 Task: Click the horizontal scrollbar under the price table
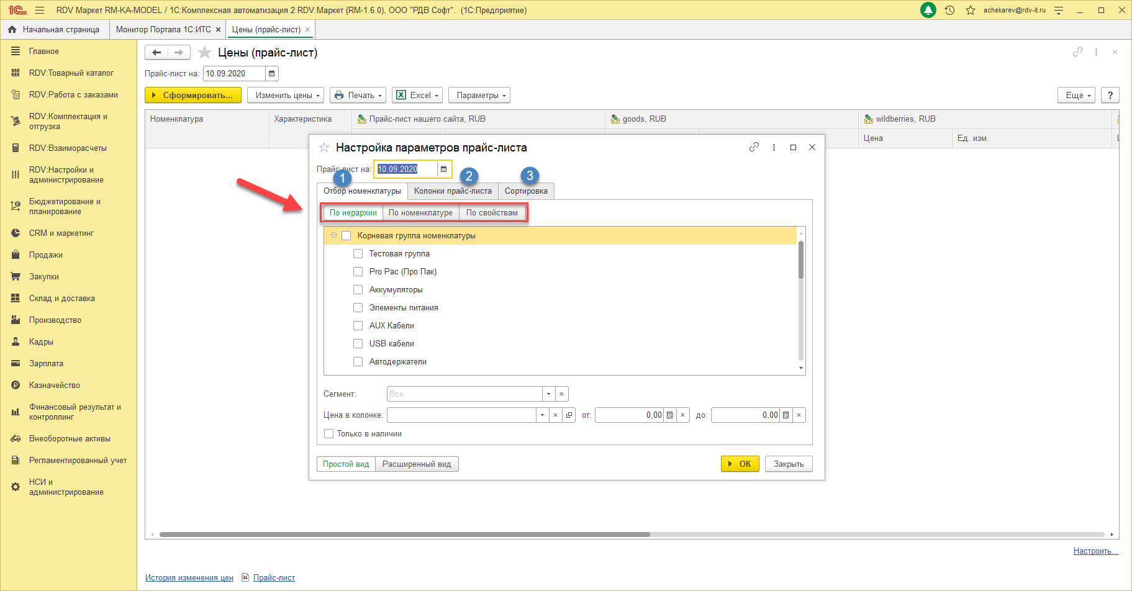coord(404,535)
